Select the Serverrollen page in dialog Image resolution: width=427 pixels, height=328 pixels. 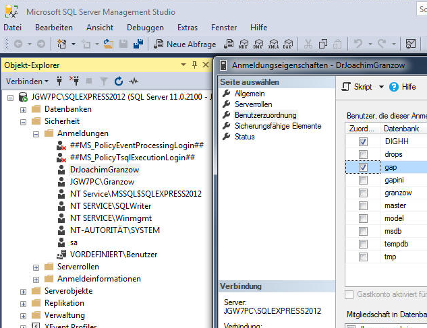pos(253,104)
